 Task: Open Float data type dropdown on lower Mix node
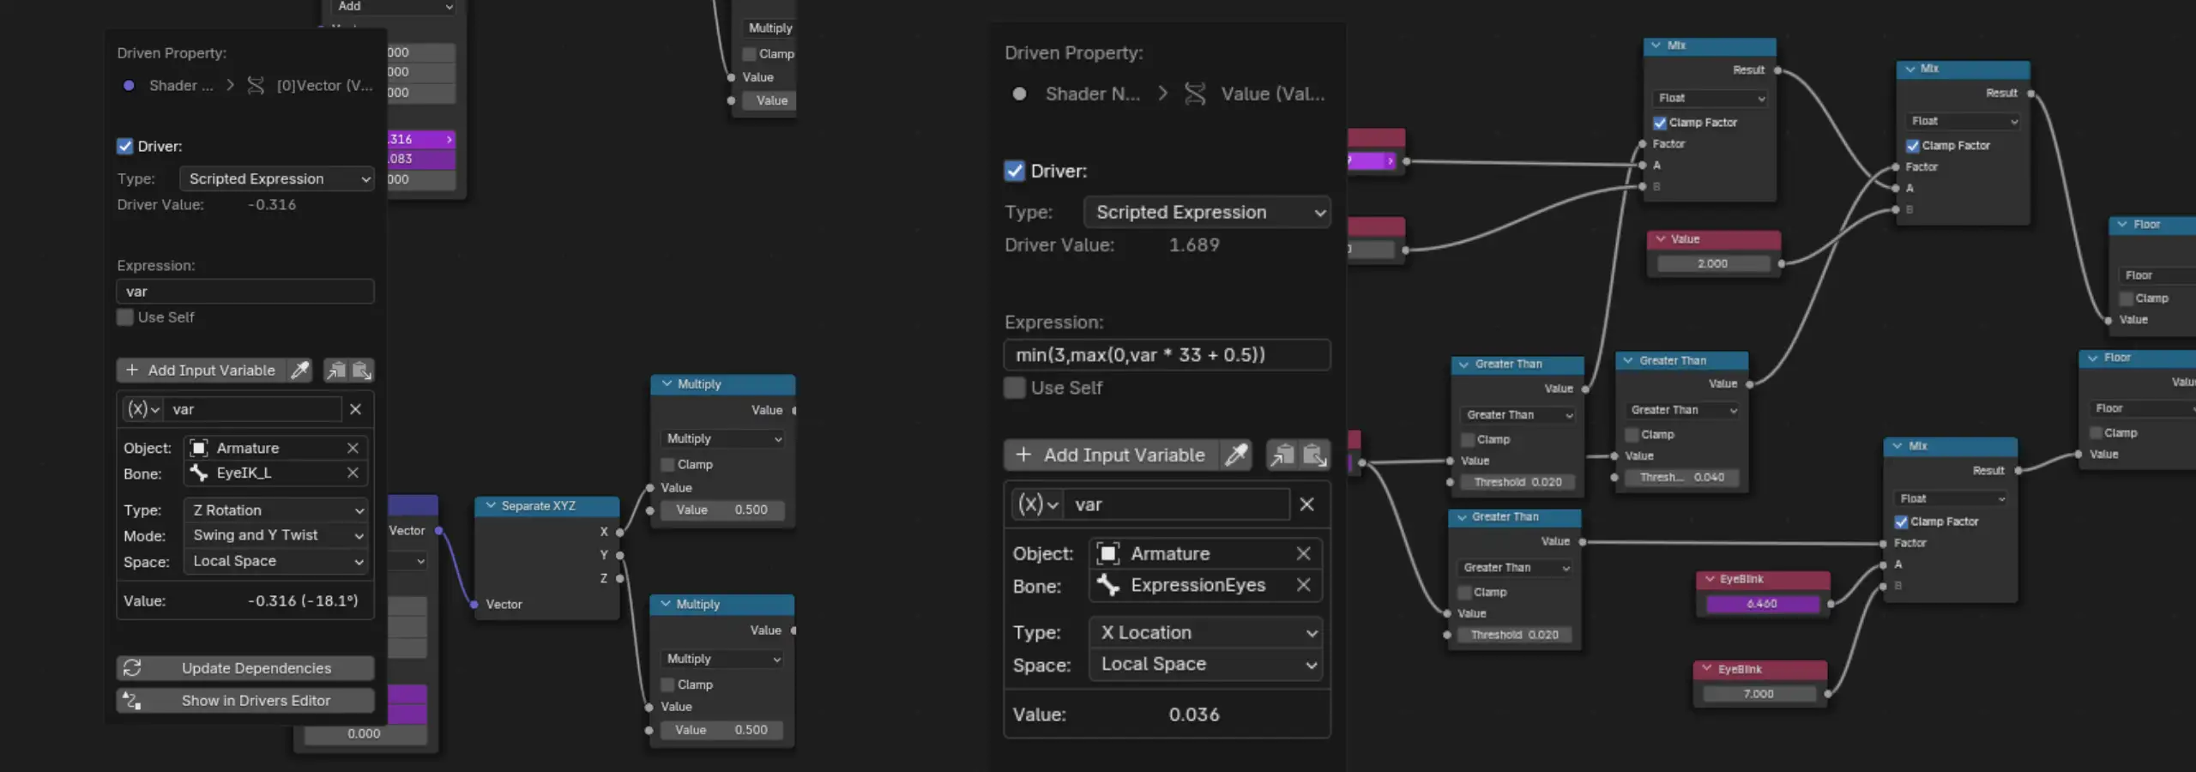click(x=1952, y=498)
